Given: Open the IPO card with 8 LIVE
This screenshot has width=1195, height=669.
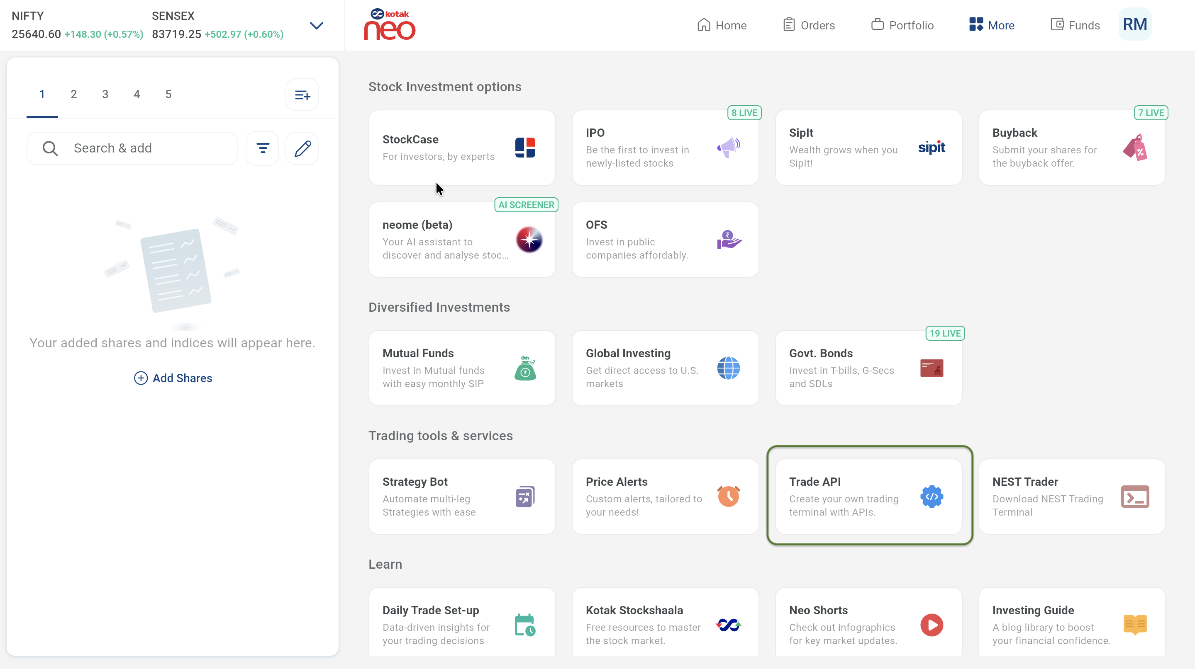Looking at the screenshot, I should tap(665, 148).
